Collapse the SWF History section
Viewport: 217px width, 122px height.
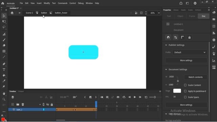point(166,114)
